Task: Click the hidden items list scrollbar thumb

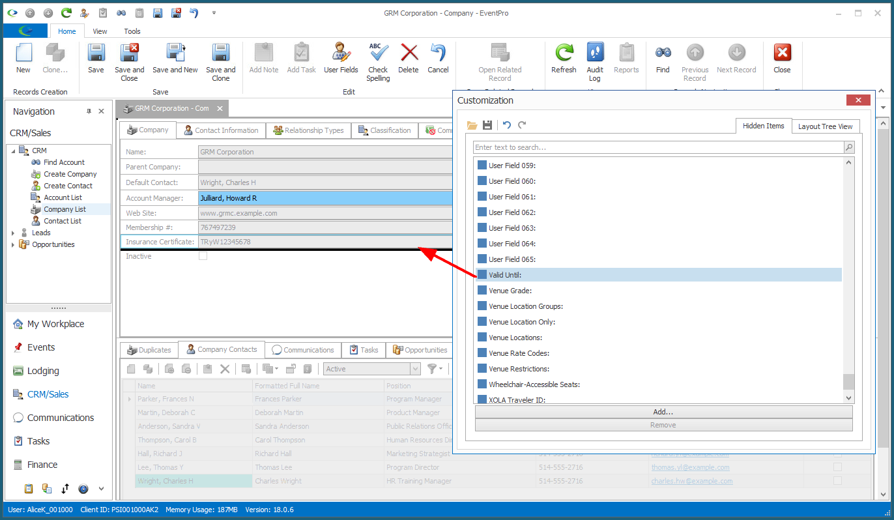Action: tap(848, 382)
